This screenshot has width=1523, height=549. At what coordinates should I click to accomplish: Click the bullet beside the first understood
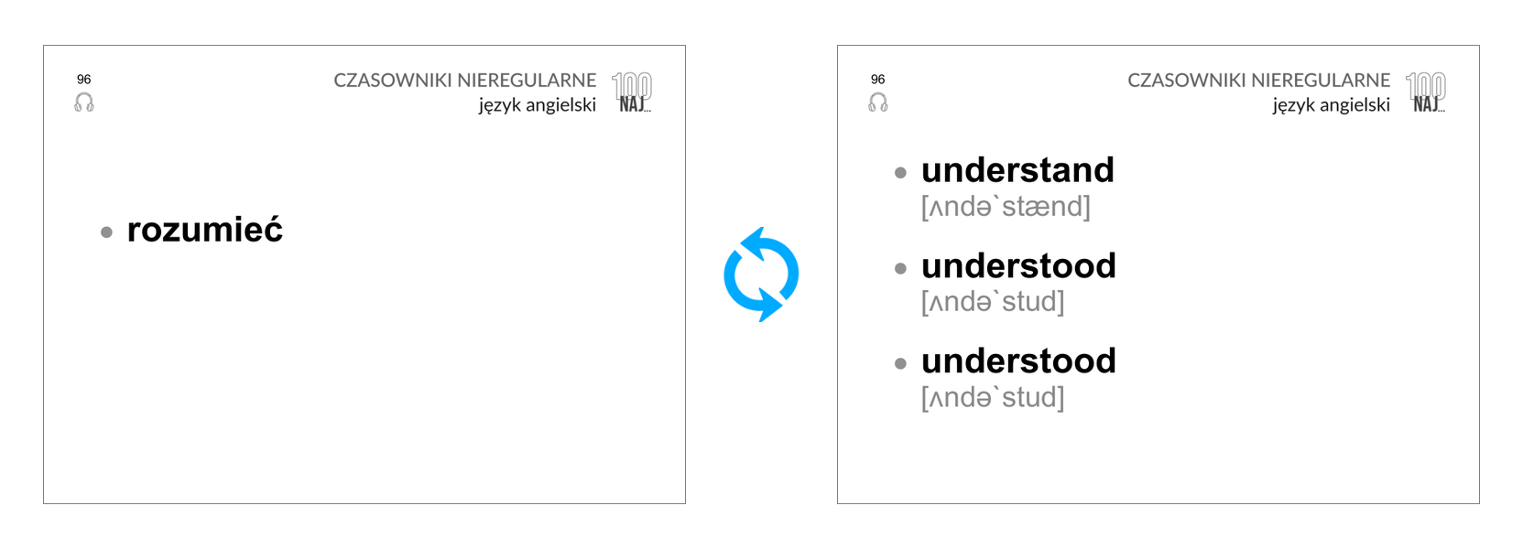[900, 269]
